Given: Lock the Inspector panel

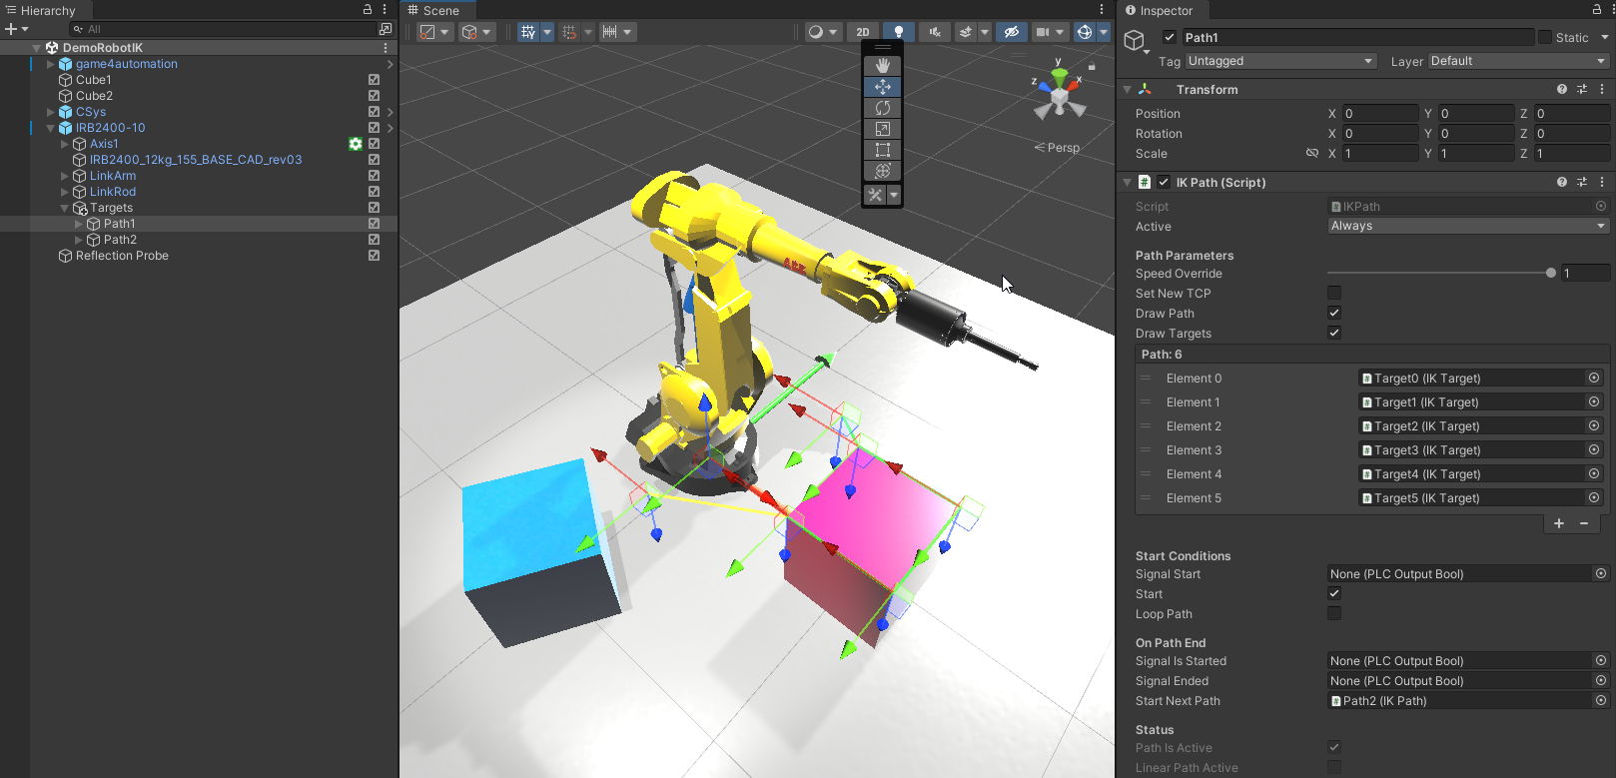Looking at the screenshot, I should coord(1599,10).
